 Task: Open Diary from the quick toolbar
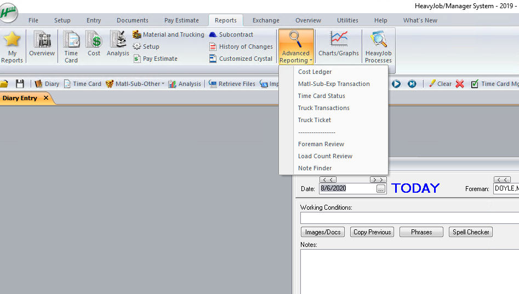click(x=47, y=84)
